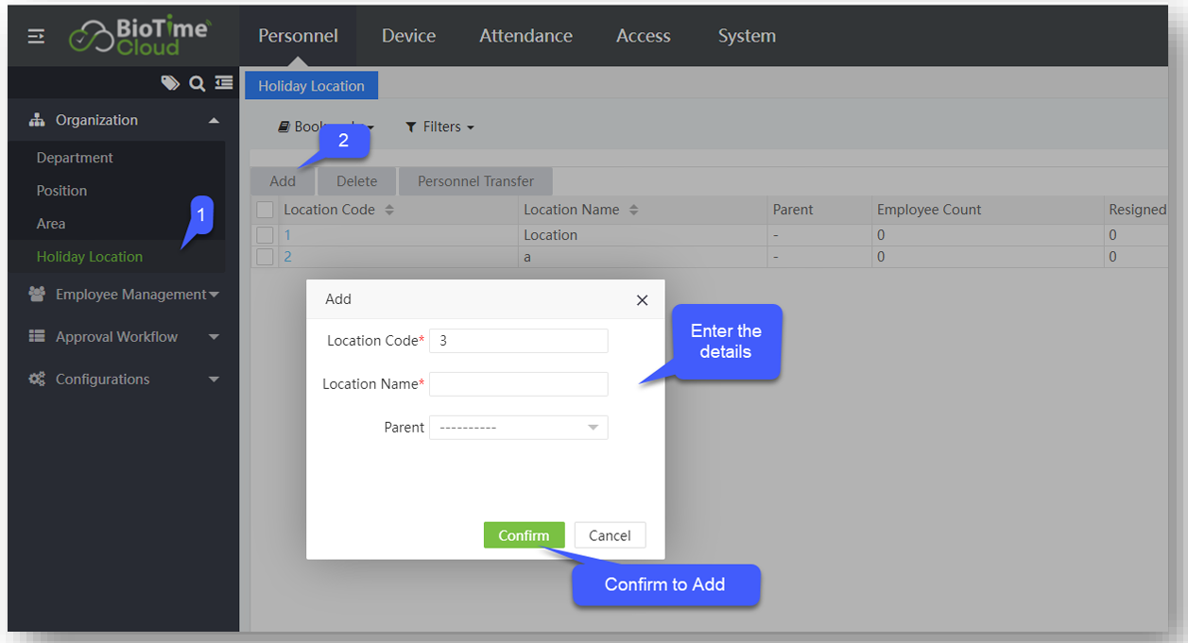
Task: Click the tag icon in sidebar toolbar
Action: [x=170, y=83]
